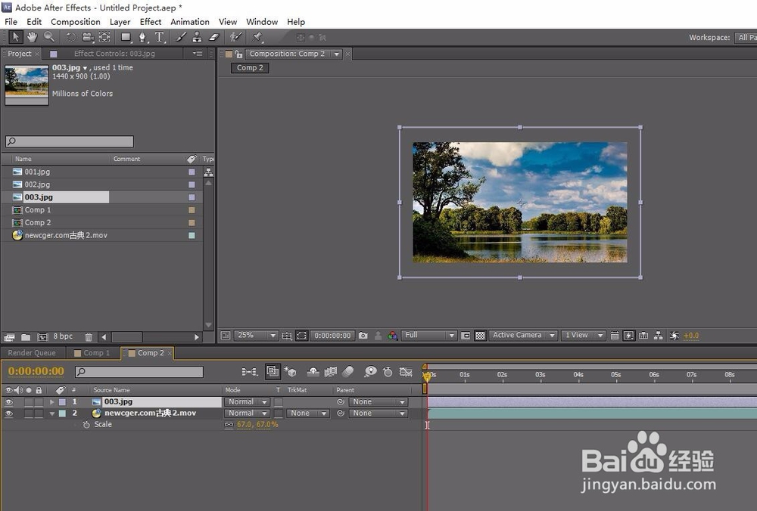Open show channel color management icon

[393, 336]
